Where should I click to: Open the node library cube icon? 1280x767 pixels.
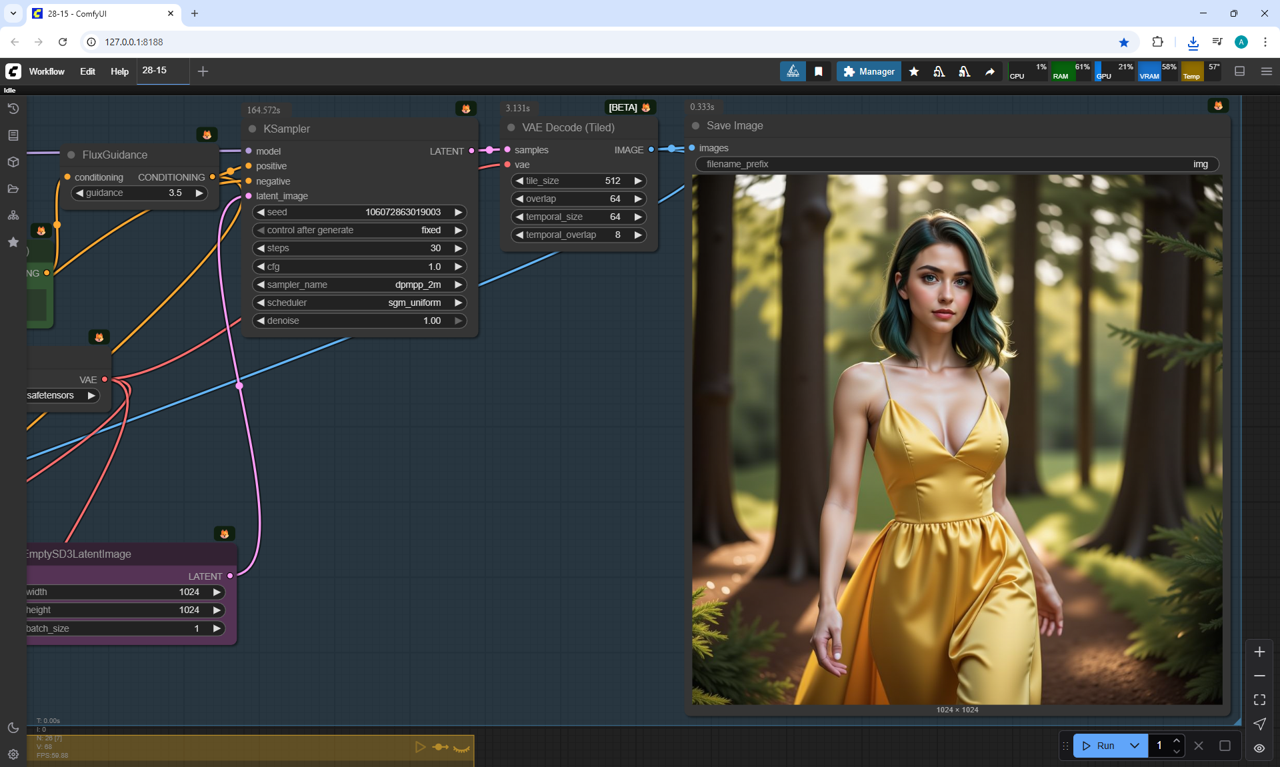point(13,162)
